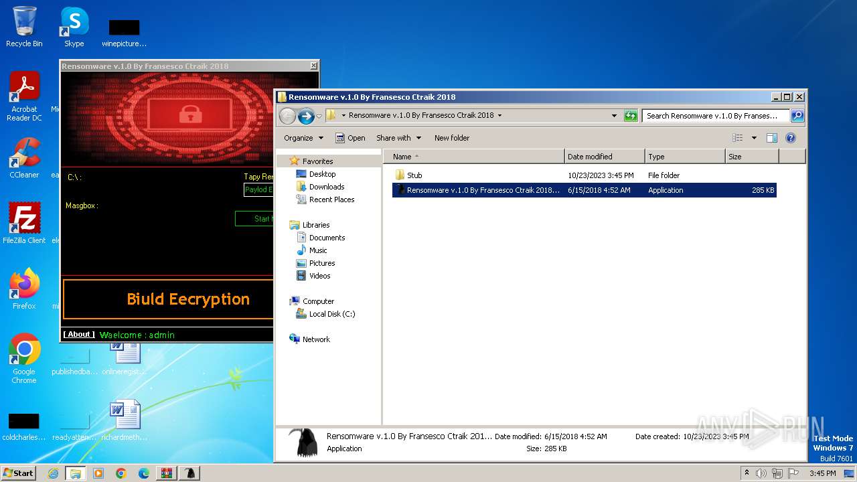The width and height of the screenshot is (857, 482).
Task: Open Music library in the navigation pane
Action: pyautogui.click(x=318, y=250)
